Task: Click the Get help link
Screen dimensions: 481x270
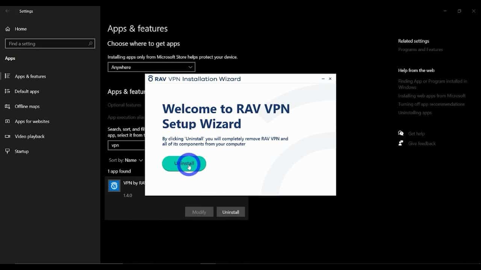Action: point(416,133)
